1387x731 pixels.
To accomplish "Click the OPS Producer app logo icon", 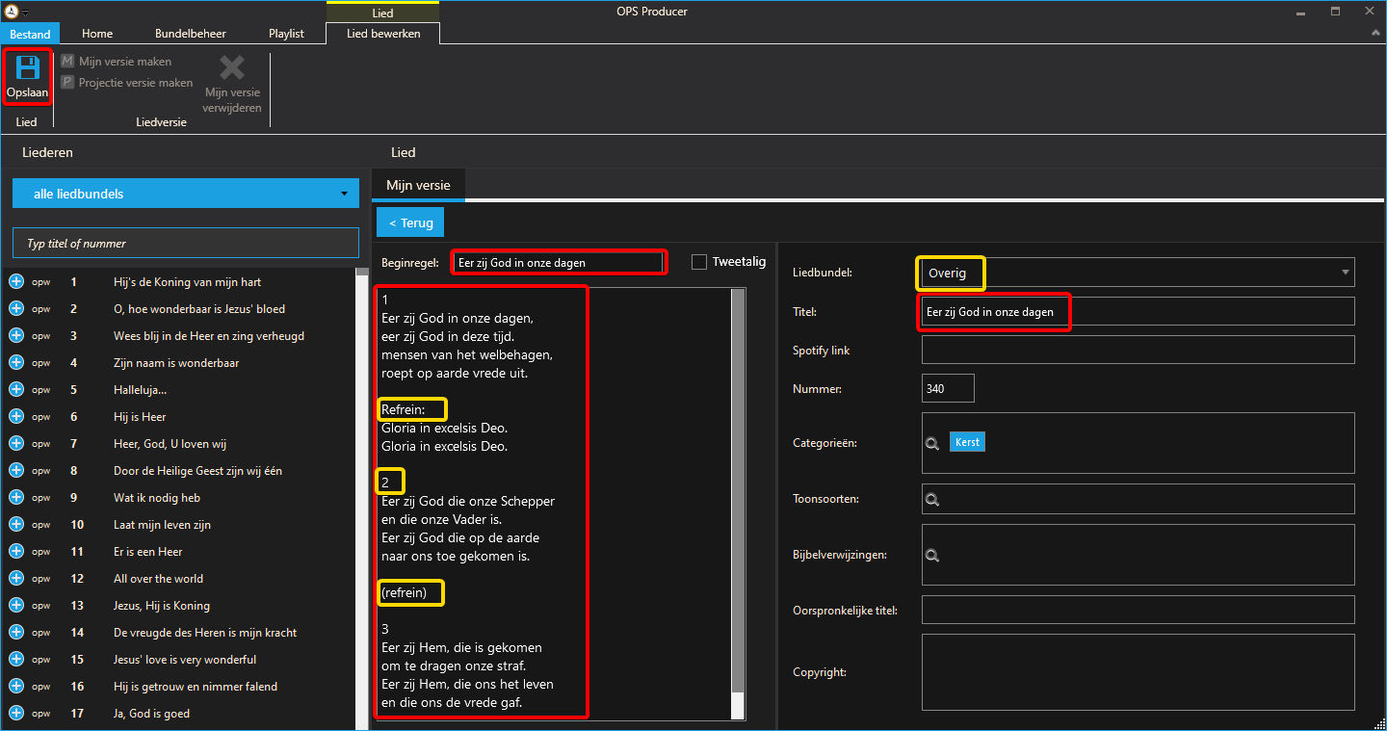I will coord(12,12).
